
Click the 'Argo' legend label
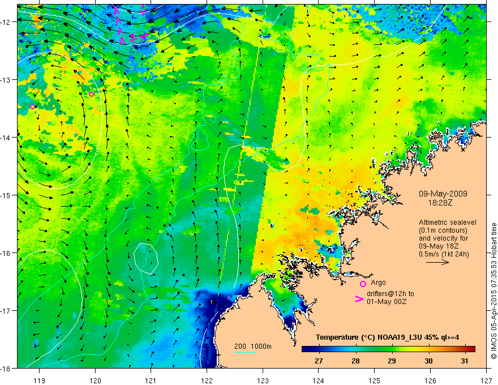coord(378,283)
